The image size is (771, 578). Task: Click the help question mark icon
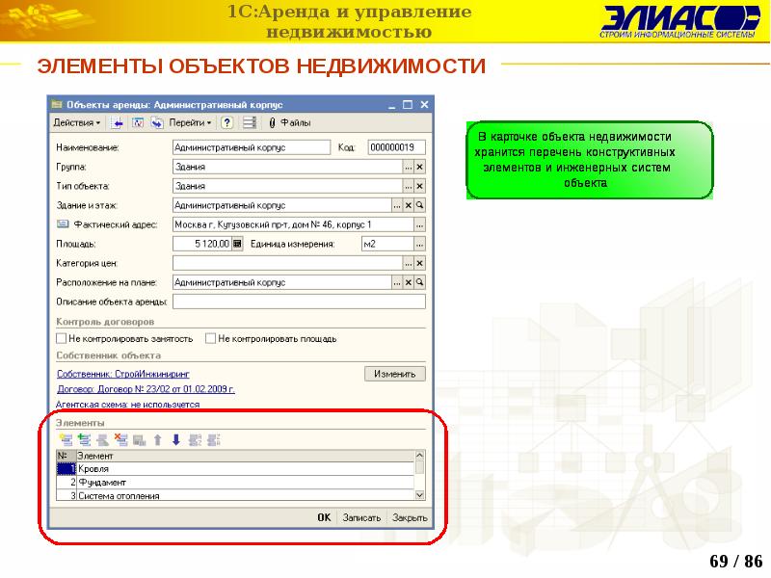click(227, 123)
